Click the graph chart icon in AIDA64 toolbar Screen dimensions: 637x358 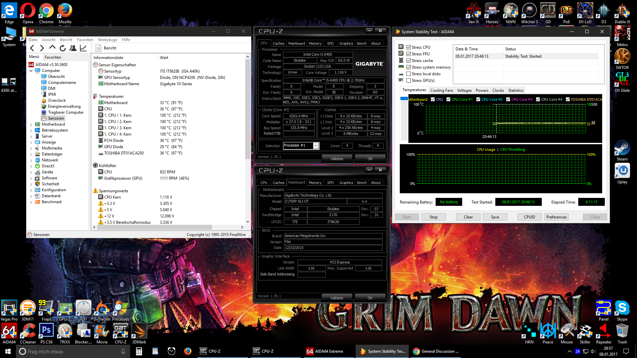[x=83, y=48]
